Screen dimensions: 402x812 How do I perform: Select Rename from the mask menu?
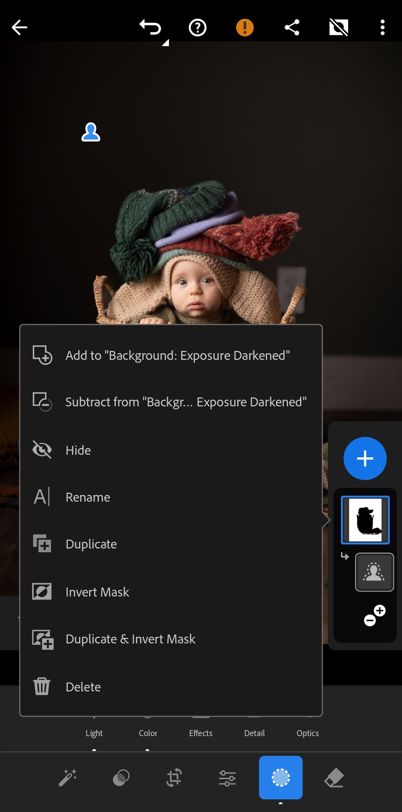coord(88,497)
